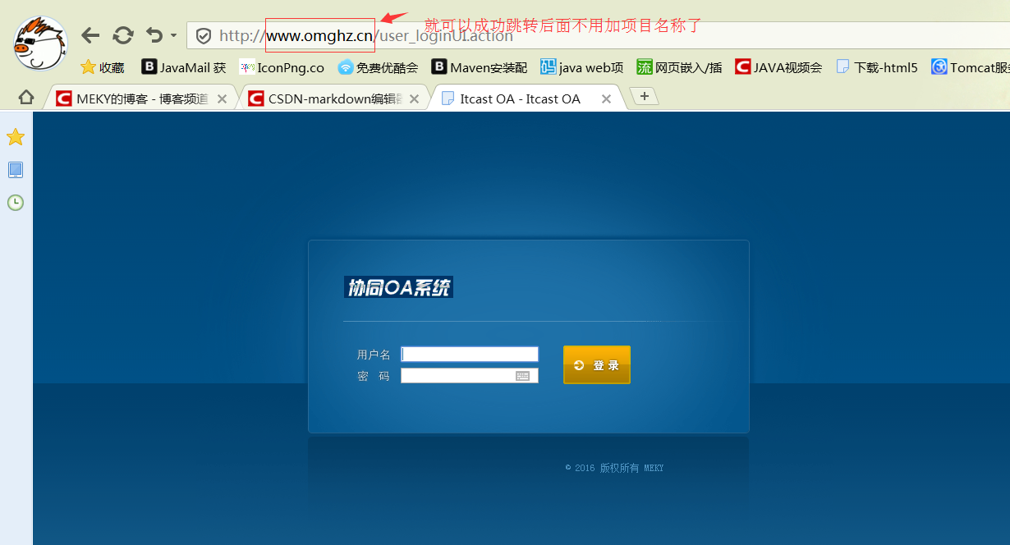
Task: Reload the page with refresh icon
Action: [123, 35]
